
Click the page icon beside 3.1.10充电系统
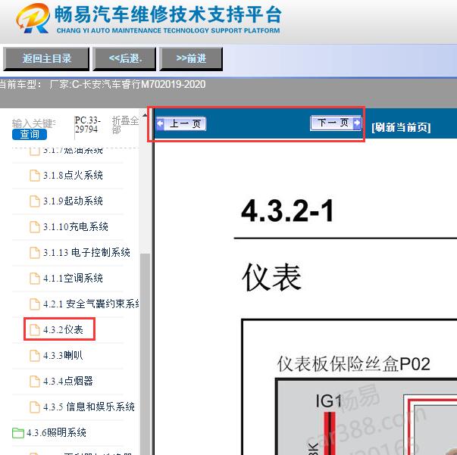pos(35,227)
